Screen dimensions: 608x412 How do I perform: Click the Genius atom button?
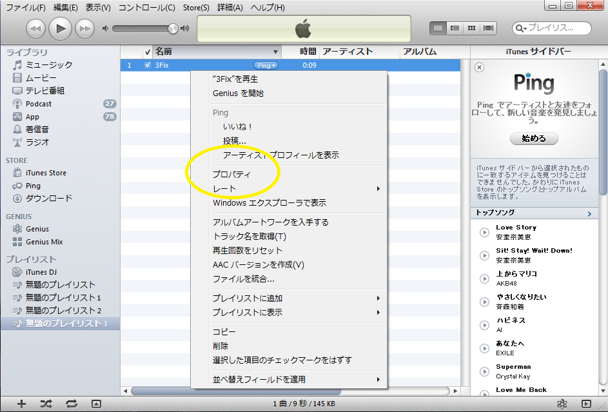click(x=562, y=404)
